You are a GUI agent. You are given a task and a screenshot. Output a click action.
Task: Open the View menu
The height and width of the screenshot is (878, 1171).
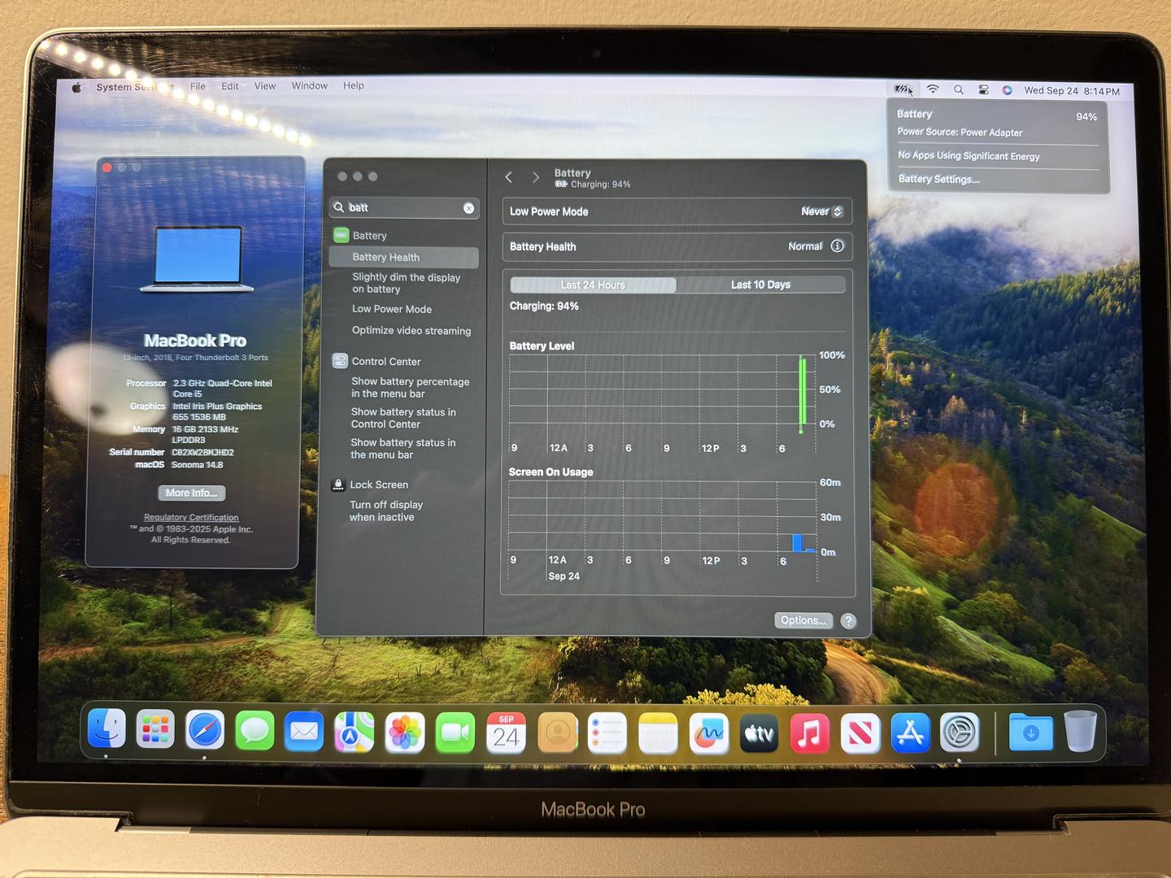pos(265,86)
